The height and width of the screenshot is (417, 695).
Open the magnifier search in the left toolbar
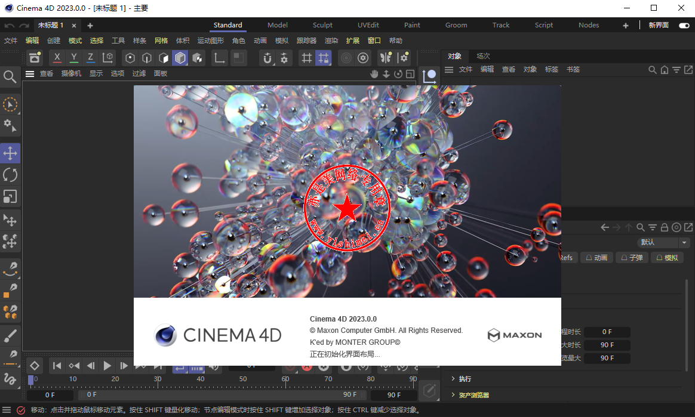[10, 77]
